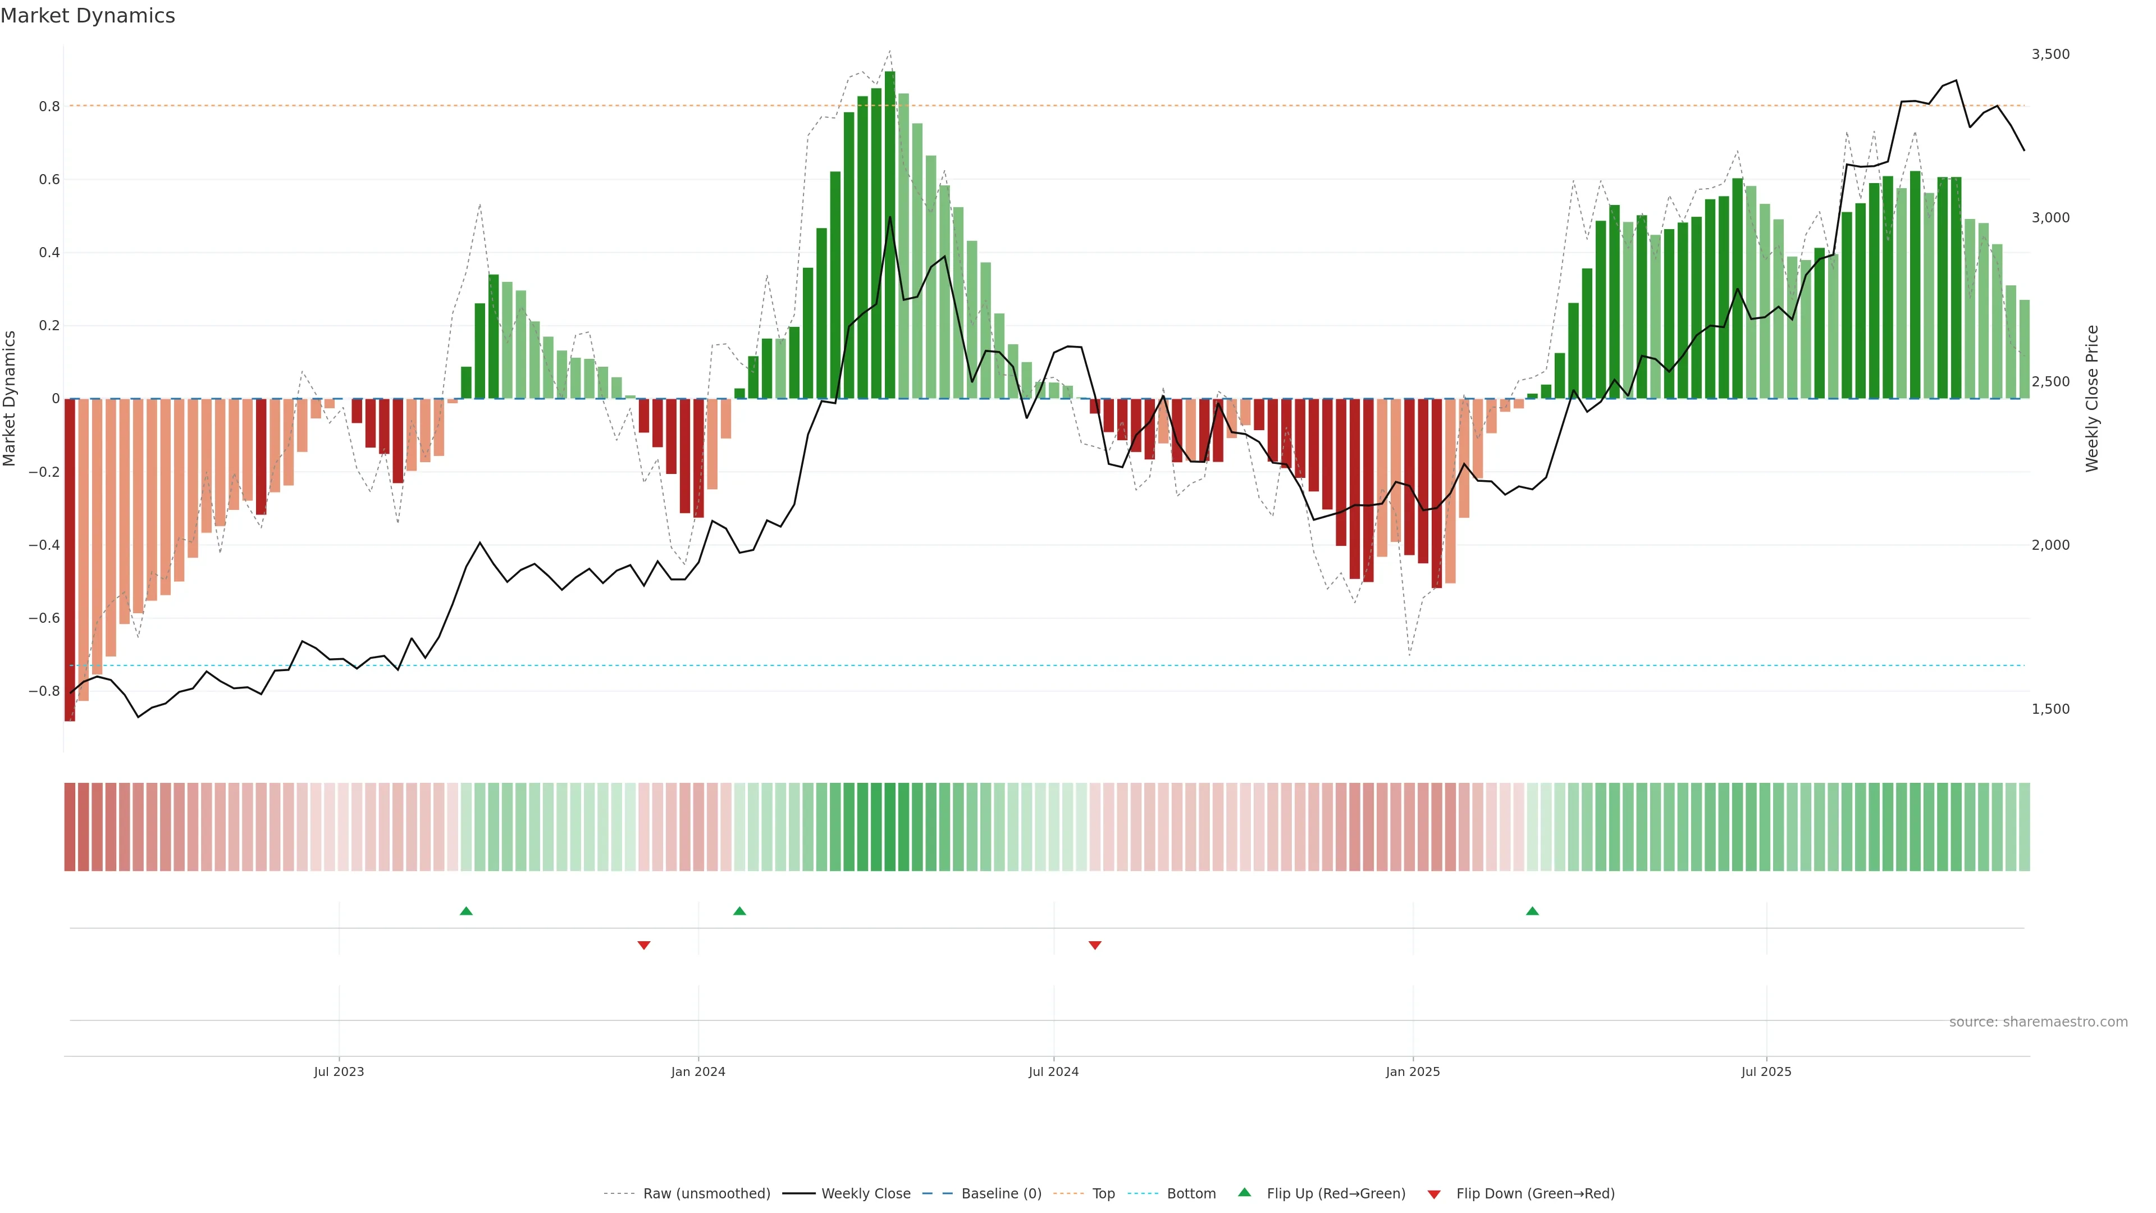2156x1213 pixels.
Task: Click the Raw (unsmoothed) dashed line legend symbol
Action: click(619, 1194)
